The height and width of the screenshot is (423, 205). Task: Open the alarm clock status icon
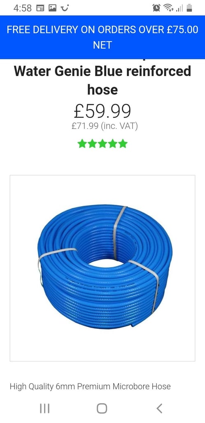[x=156, y=8]
